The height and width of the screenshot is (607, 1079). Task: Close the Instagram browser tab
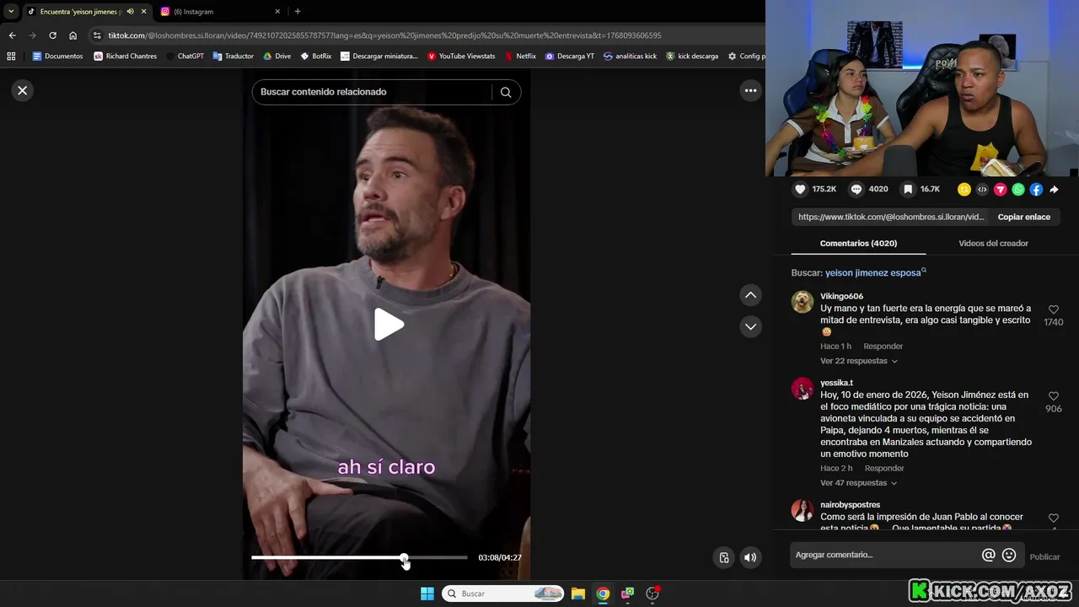(277, 12)
